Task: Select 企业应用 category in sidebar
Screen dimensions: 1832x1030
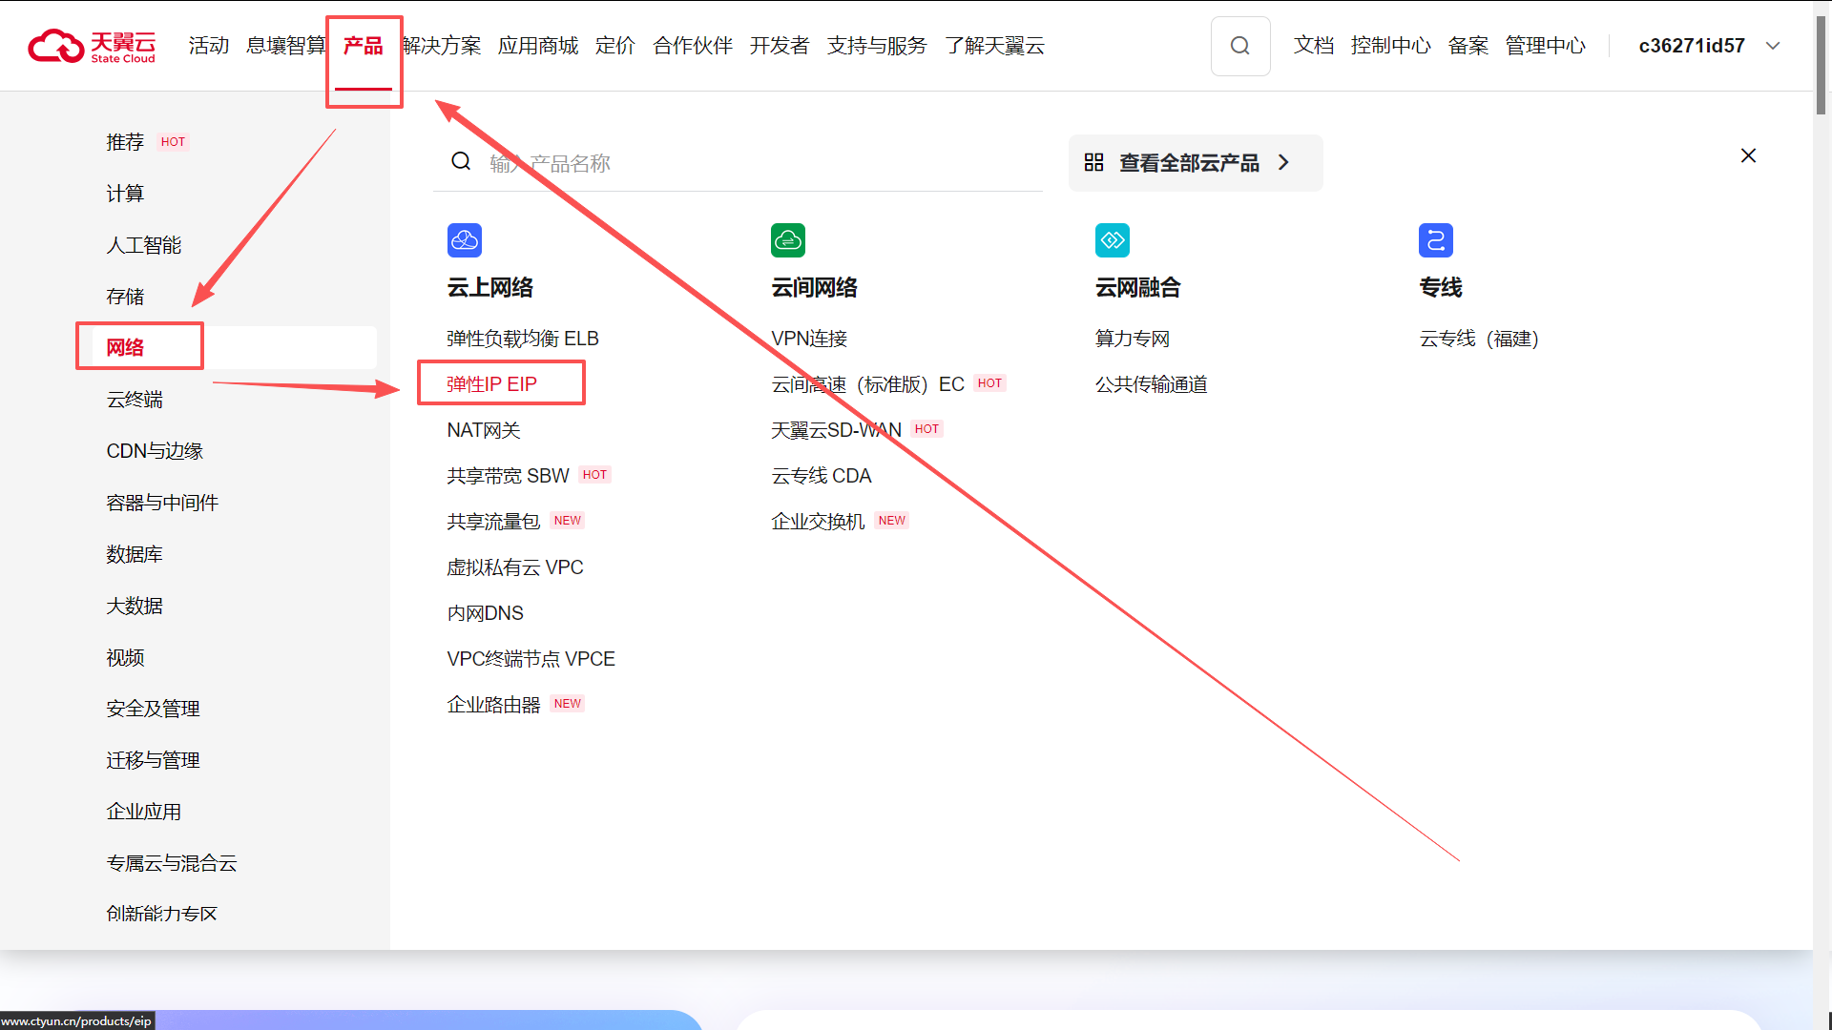Action: [x=144, y=812]
